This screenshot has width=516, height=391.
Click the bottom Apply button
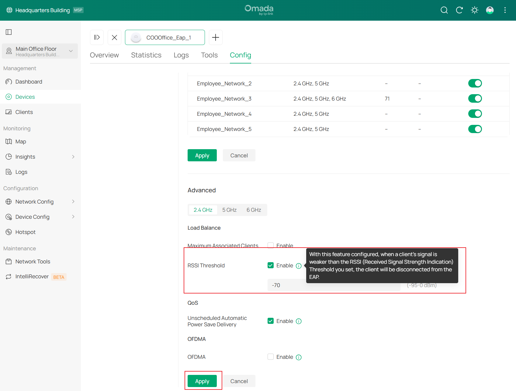click(x=202, y=381)
